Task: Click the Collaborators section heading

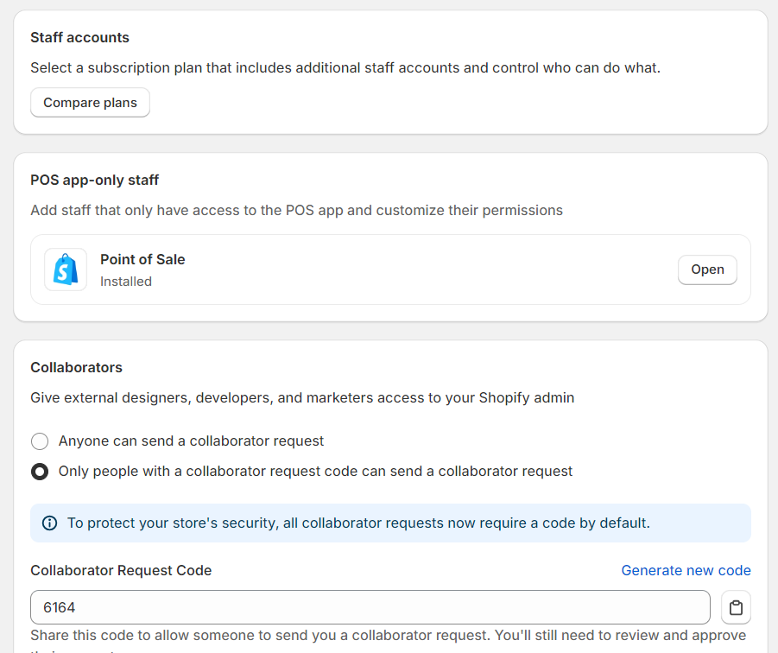Action: pyautogui.click(x=76, y=367)
